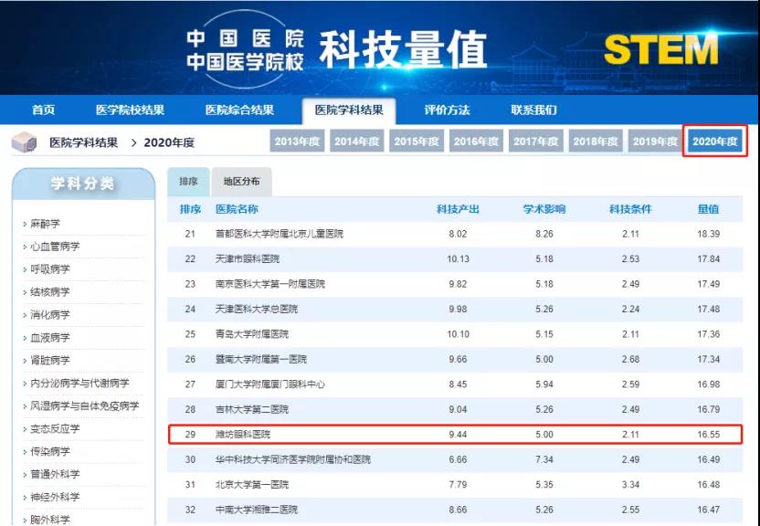The width and height of the screenshot is (760, 526).
Task: Switch to the 2014年度 results
Action: [x=357, y=141]
